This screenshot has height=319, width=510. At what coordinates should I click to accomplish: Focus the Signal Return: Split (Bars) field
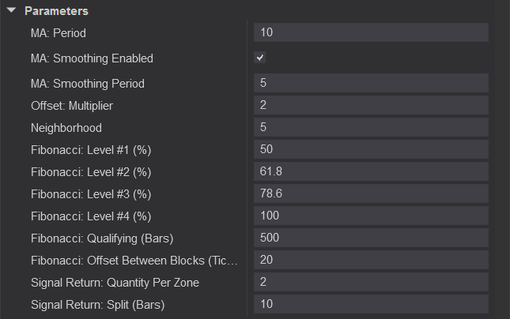coord(371,304)
